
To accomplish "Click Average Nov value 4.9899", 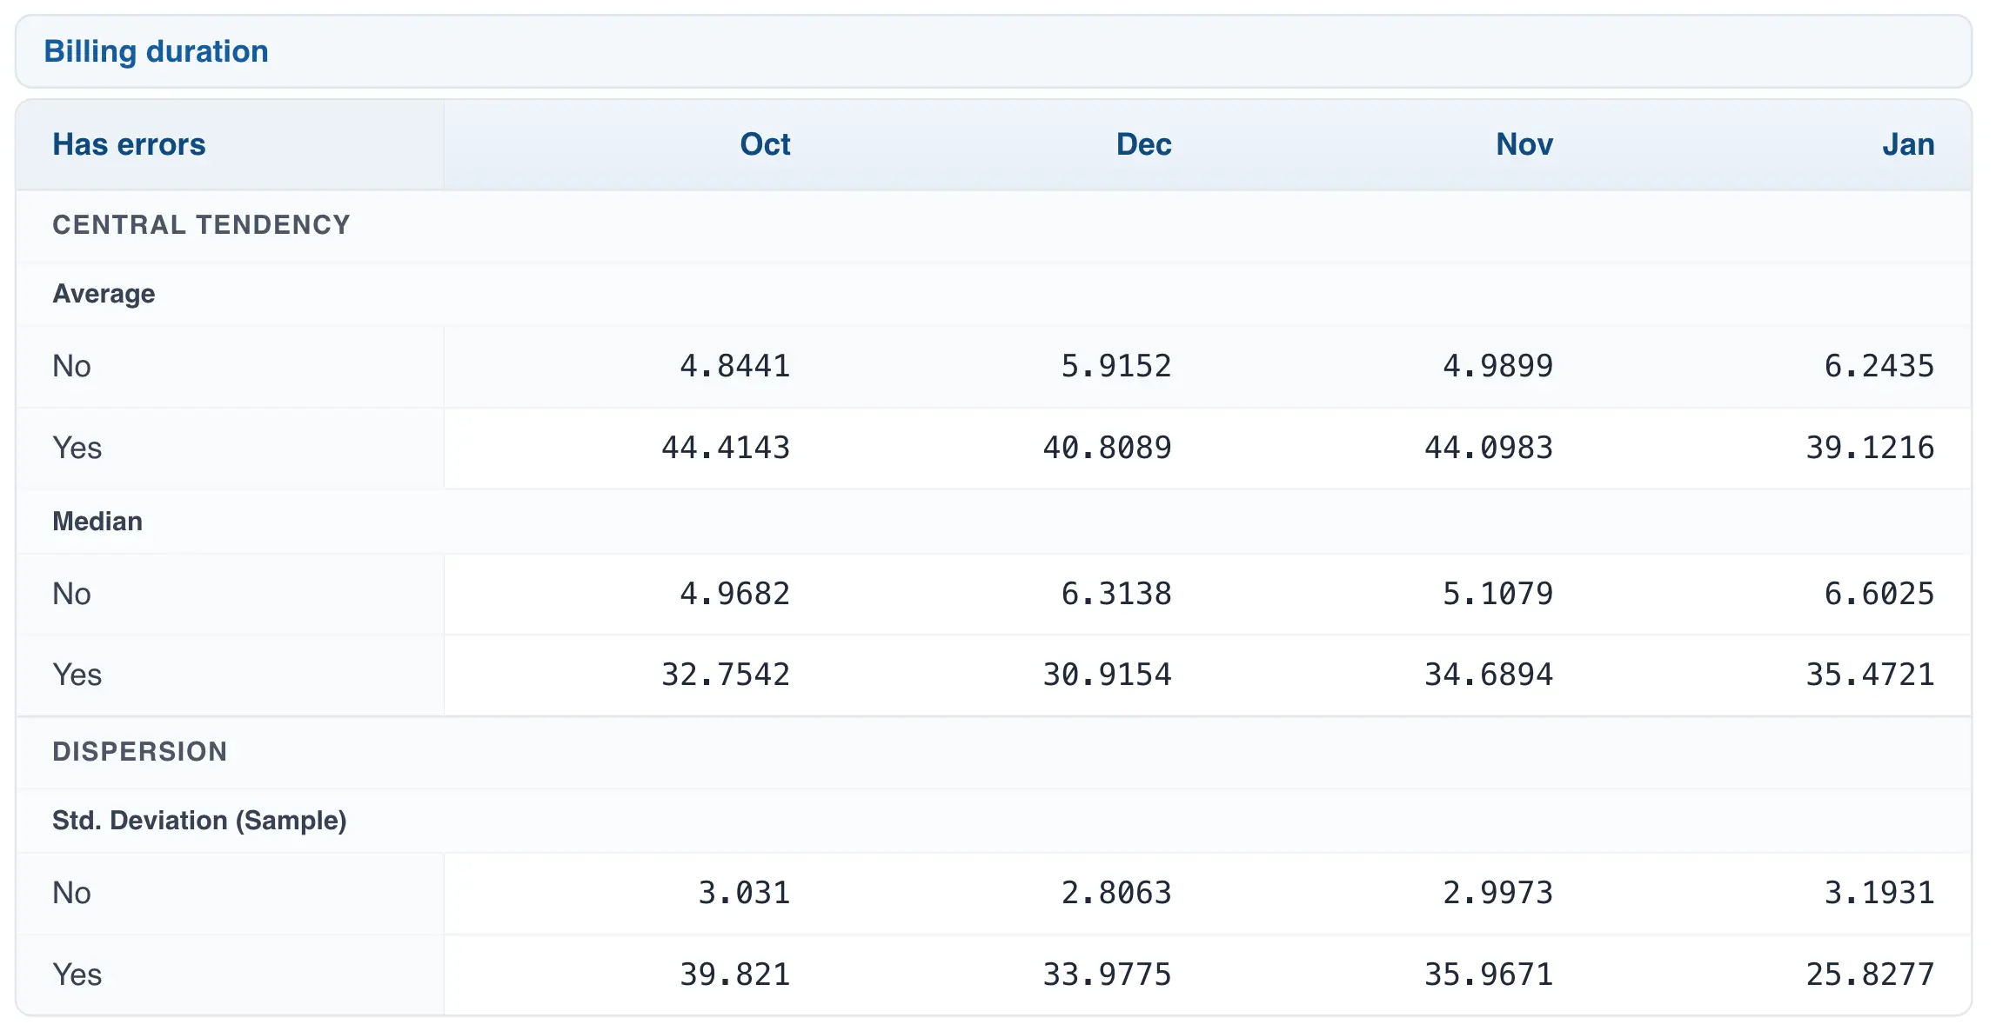I will [x=1498, y=366].
